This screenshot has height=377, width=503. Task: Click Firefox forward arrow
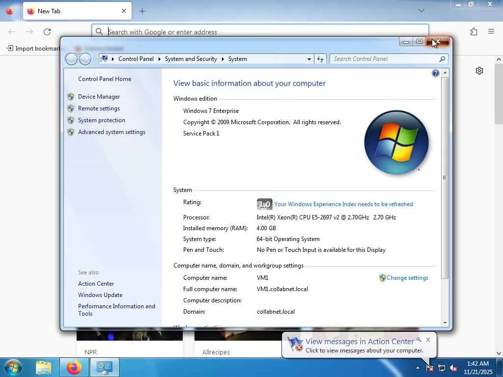coord(29,32)
